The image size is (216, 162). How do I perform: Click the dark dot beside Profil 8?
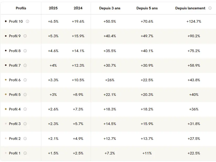click(x=6, y=51)
